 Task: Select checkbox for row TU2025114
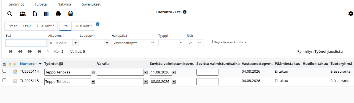point(4,71)
